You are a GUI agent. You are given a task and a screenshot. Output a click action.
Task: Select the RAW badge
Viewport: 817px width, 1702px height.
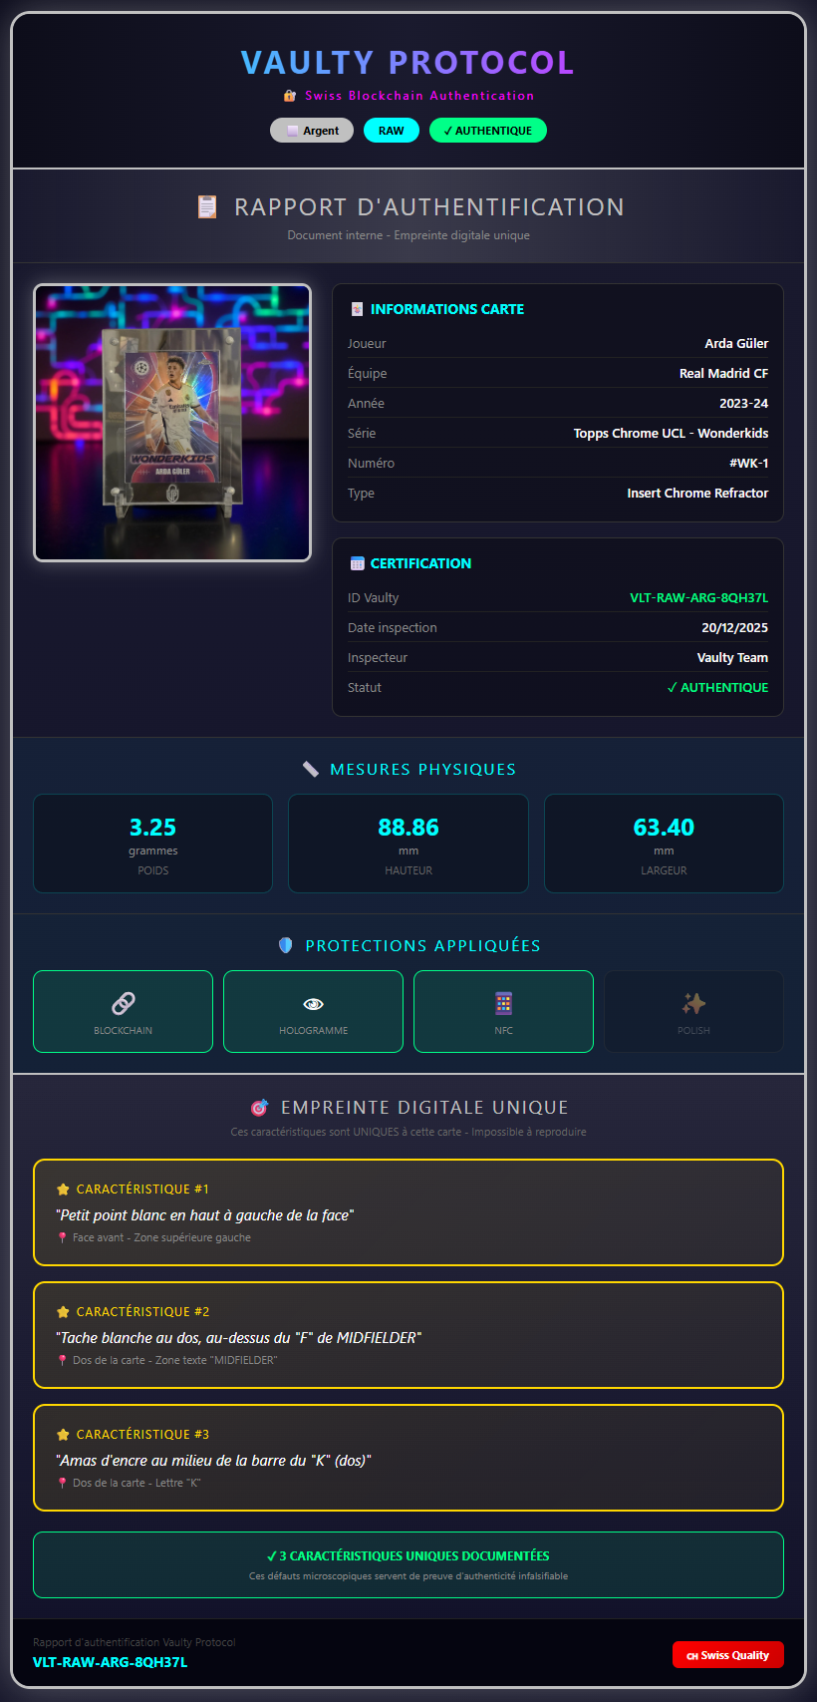pos(392,131)
